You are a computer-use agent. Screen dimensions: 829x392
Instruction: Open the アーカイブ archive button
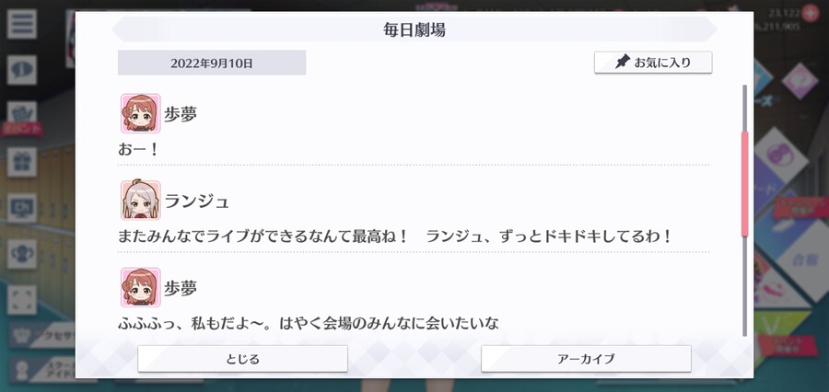point(586,359)
